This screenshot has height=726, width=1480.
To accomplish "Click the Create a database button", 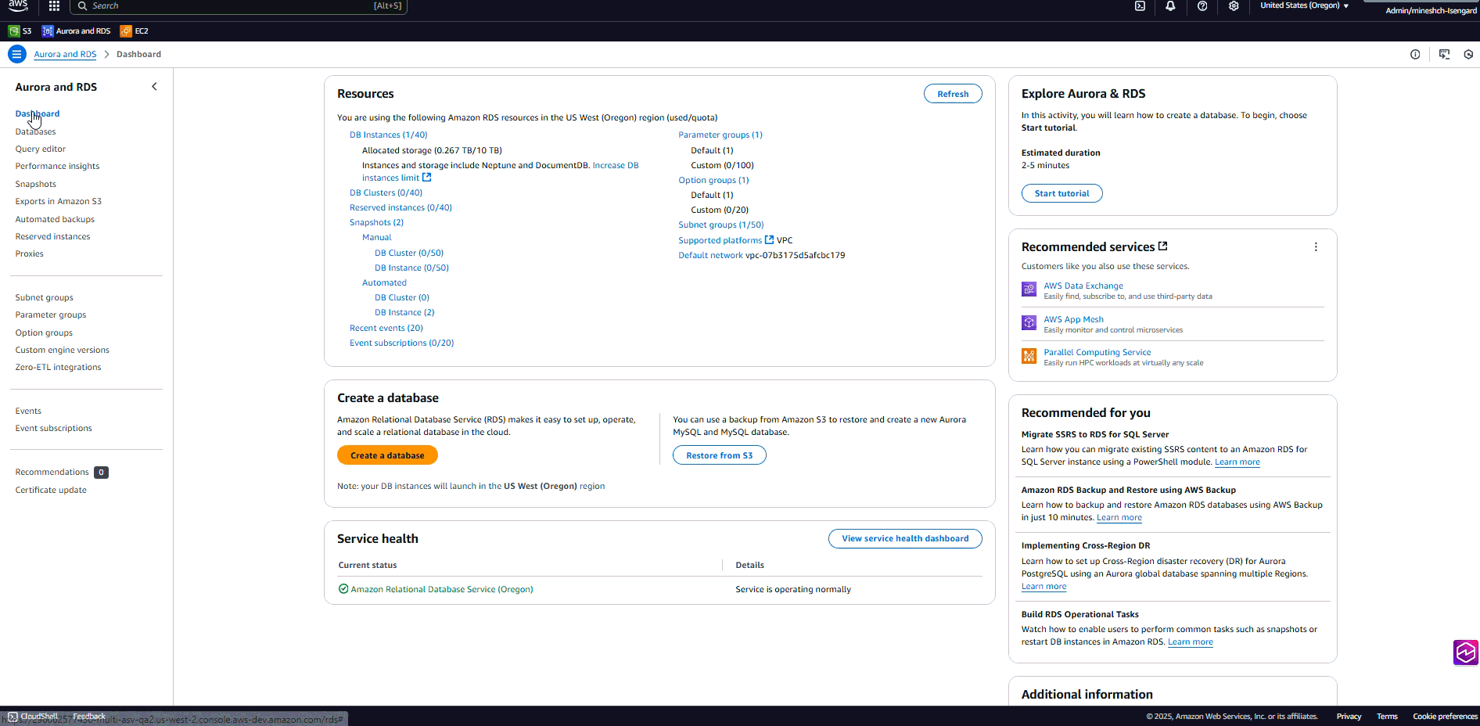I will point(387,455).
